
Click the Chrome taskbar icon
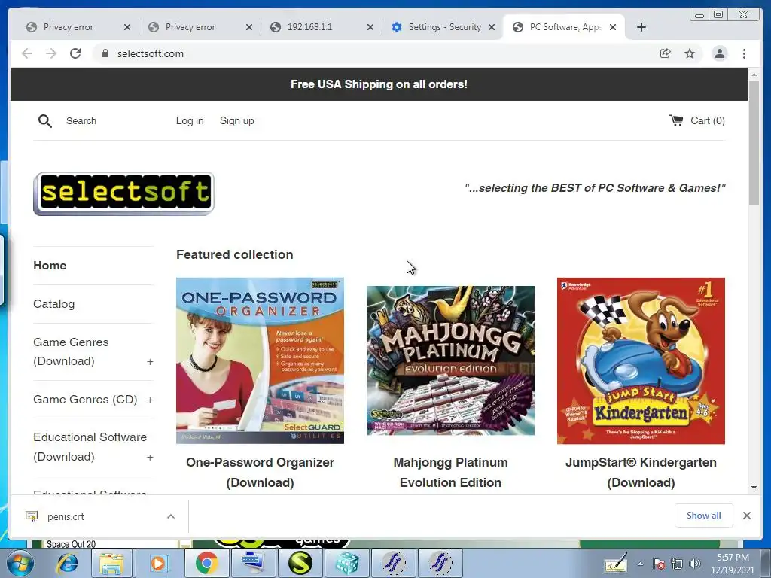(206, 563)
